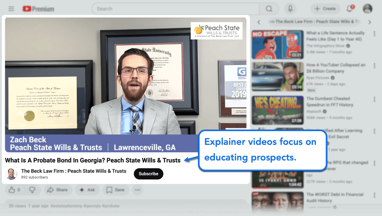
Task: Like the video with thumbs up
Action: pos(15,190)
